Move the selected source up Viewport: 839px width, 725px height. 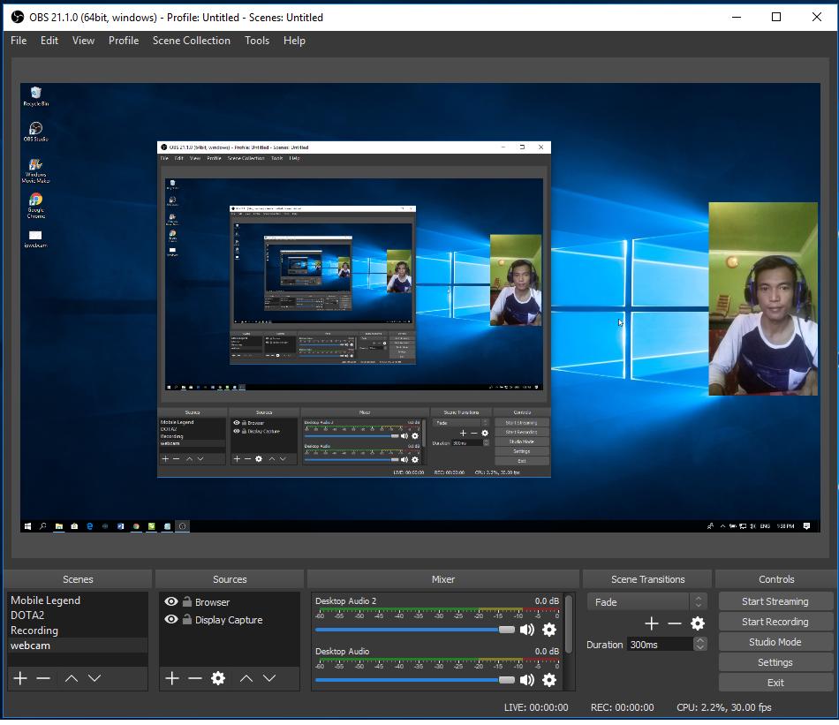coord(246,678)
